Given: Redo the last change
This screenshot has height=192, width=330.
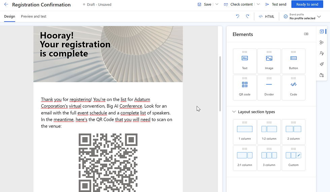Looking at the screenshot, I should click(247, 16).
